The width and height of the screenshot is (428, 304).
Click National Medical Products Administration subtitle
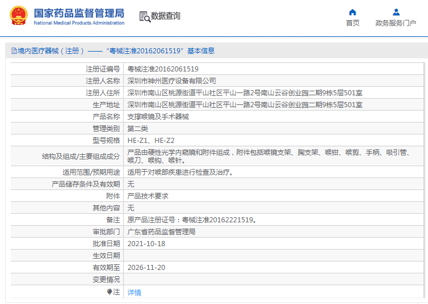click(79, 23)
